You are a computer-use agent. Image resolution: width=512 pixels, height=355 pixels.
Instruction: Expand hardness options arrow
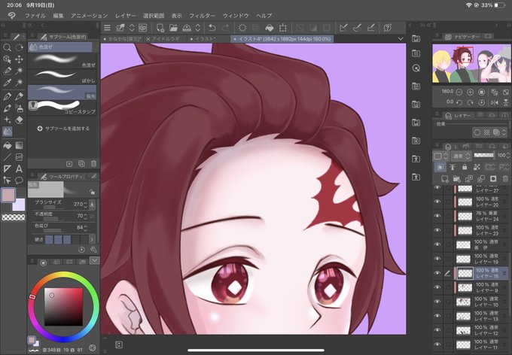[92, 239]
